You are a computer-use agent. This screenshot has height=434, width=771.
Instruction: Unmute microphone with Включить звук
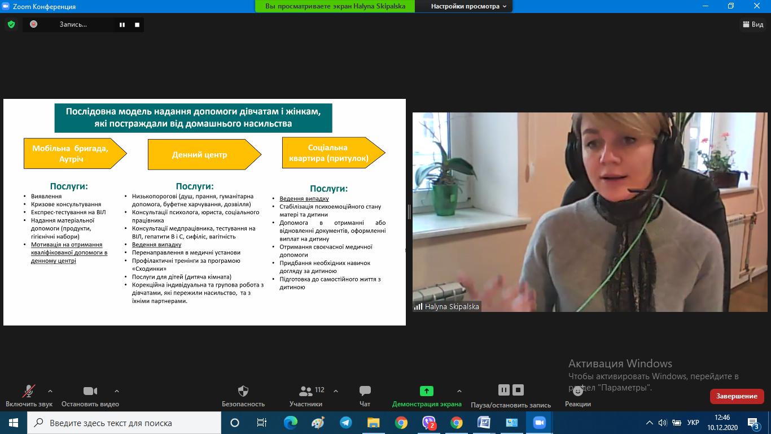click(x=29, y=392)
